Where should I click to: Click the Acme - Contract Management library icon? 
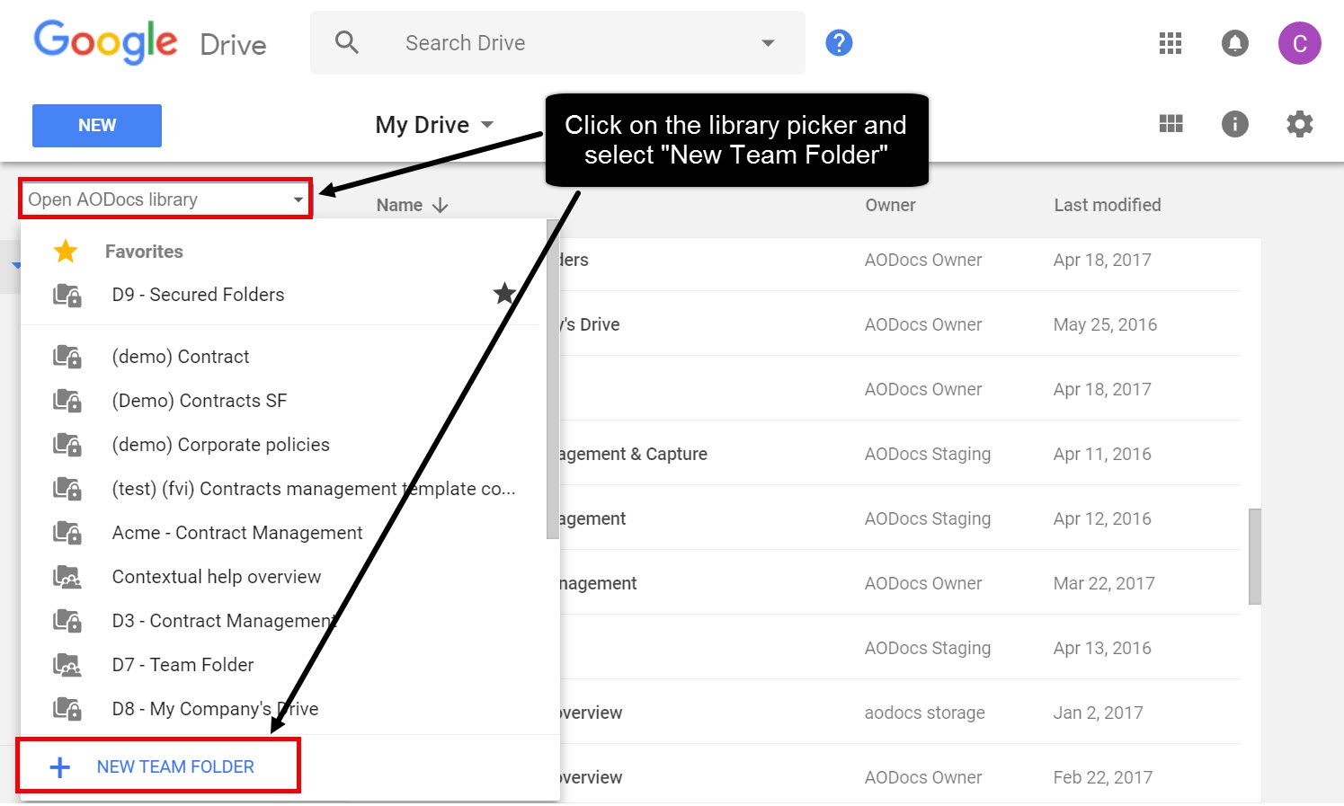click(x=67, y=533)
